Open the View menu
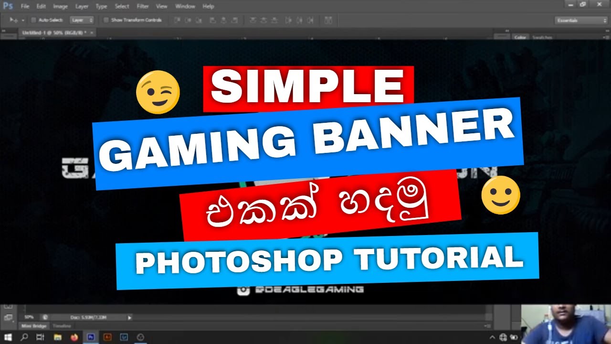Viewport: 611px width, 344px height. pyautogui.click(x=162, y=6)
